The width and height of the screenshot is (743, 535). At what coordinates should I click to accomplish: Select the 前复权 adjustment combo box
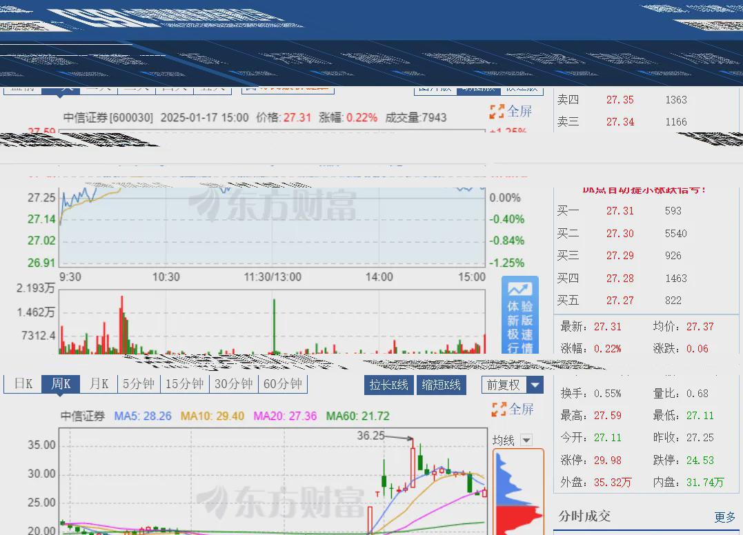[504, 385]
